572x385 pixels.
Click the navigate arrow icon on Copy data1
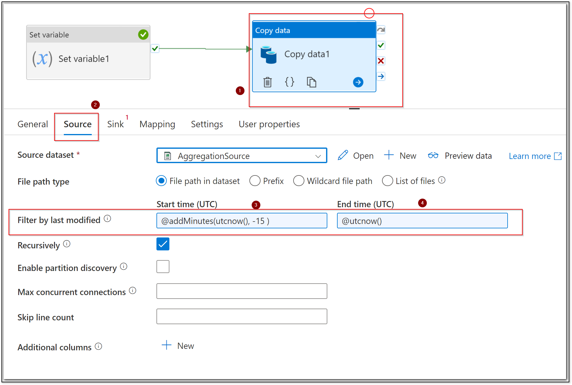click(358, 82)
